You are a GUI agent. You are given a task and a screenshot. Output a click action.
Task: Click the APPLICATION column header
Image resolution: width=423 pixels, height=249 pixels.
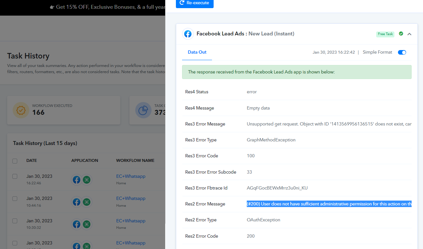point(85,161)
